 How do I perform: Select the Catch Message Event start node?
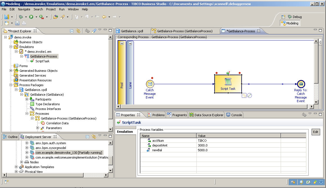pyautogui.click(x=150, y=84)
